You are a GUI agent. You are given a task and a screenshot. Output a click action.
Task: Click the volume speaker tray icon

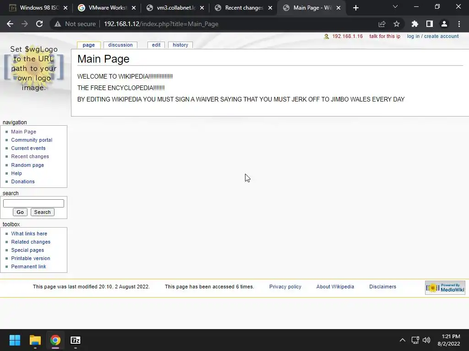426,340
